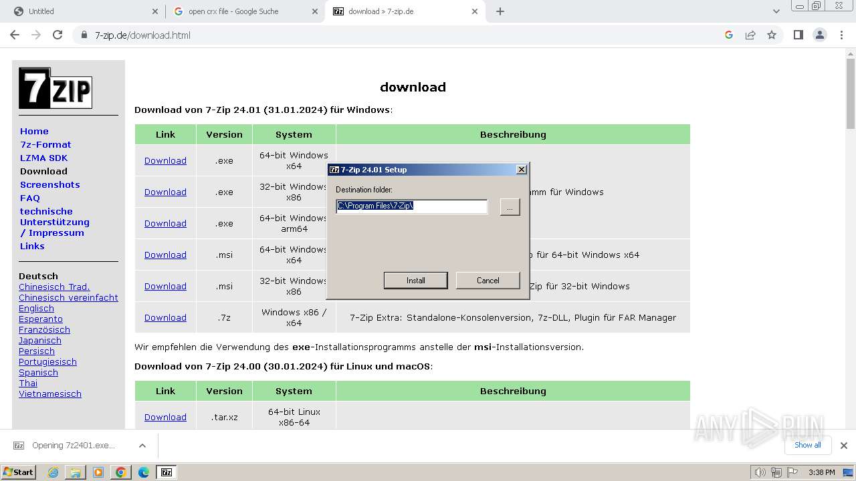Reload the page with refresh icon
This screenshot has height=481, width=856.
58,35
